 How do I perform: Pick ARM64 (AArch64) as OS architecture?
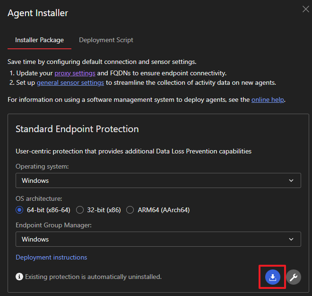130,210
